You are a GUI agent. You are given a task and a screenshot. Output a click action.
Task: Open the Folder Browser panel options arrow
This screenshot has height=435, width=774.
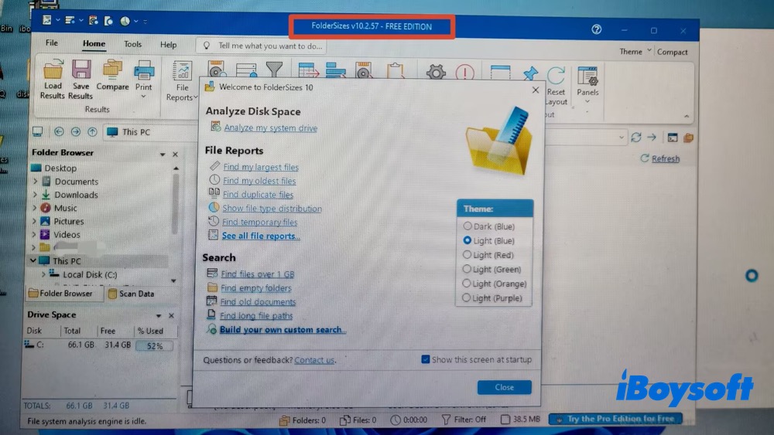coord(163,155)
